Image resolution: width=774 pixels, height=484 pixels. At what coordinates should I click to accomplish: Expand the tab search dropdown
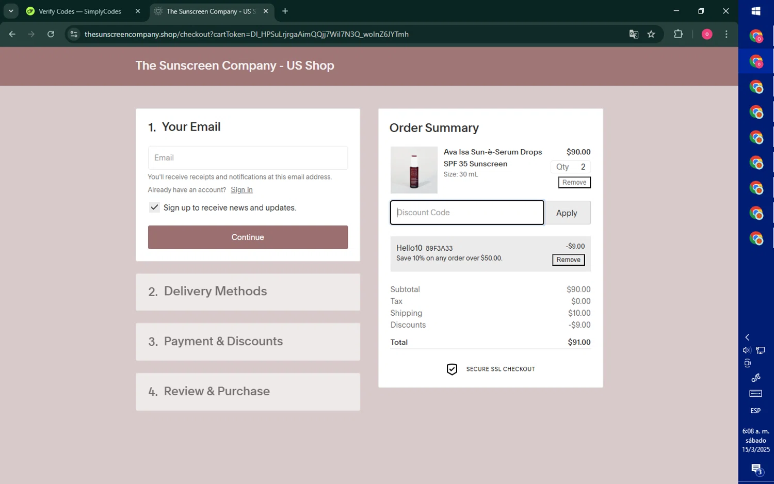tap(11, 11)
